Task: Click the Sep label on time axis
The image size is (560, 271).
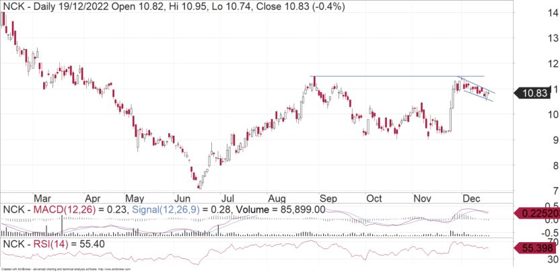Action: [328, 198]
